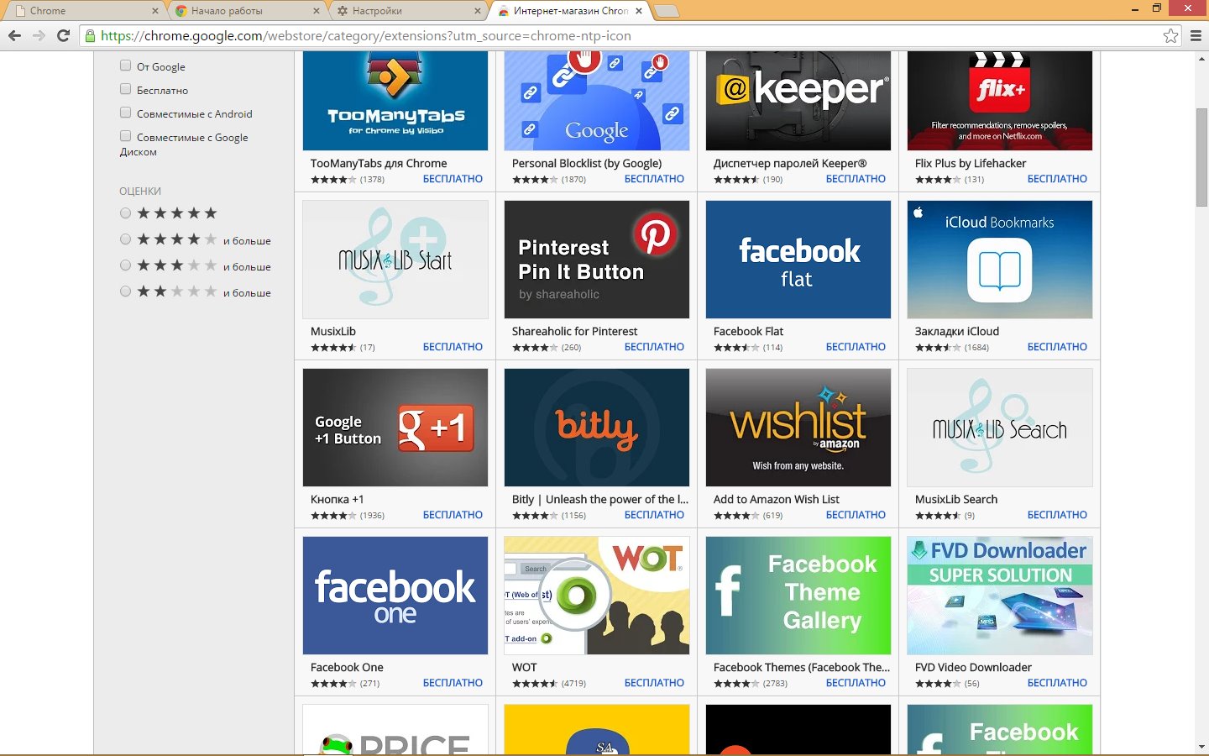Reload the Web Store page

pyautogui.click(x=63, y=35)
